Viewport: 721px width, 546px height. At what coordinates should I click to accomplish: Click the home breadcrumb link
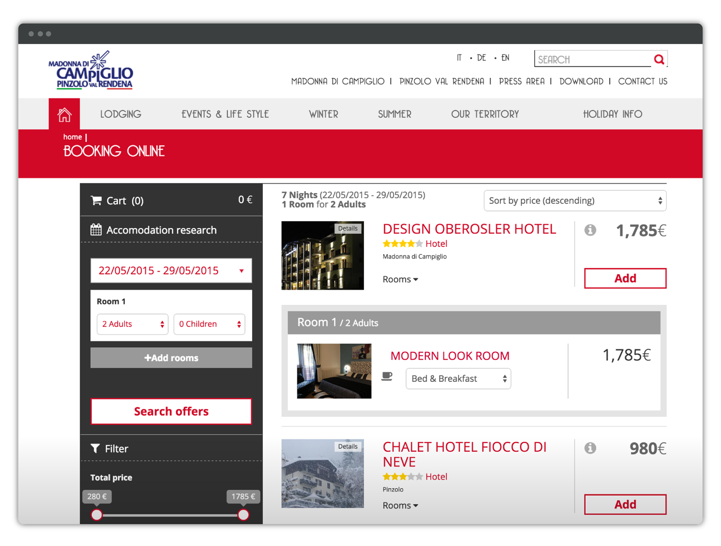click(x=72, y=137)
